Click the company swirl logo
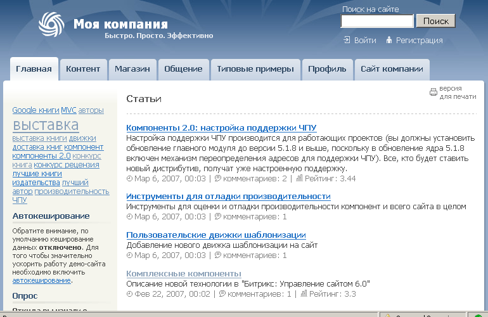The height and width of the screenshot is (317, 488). [51, 25]
